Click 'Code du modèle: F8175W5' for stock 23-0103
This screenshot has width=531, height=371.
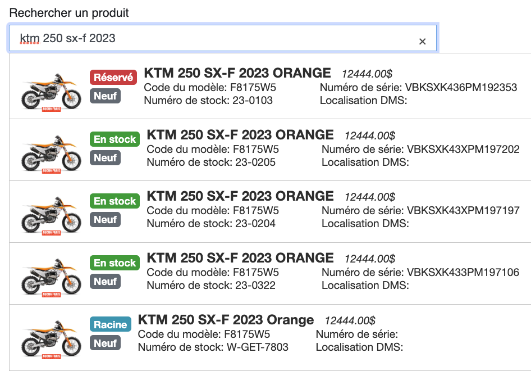(210, 88)
